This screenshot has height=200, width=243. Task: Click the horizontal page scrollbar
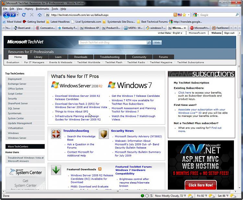[x=118, y=192]
